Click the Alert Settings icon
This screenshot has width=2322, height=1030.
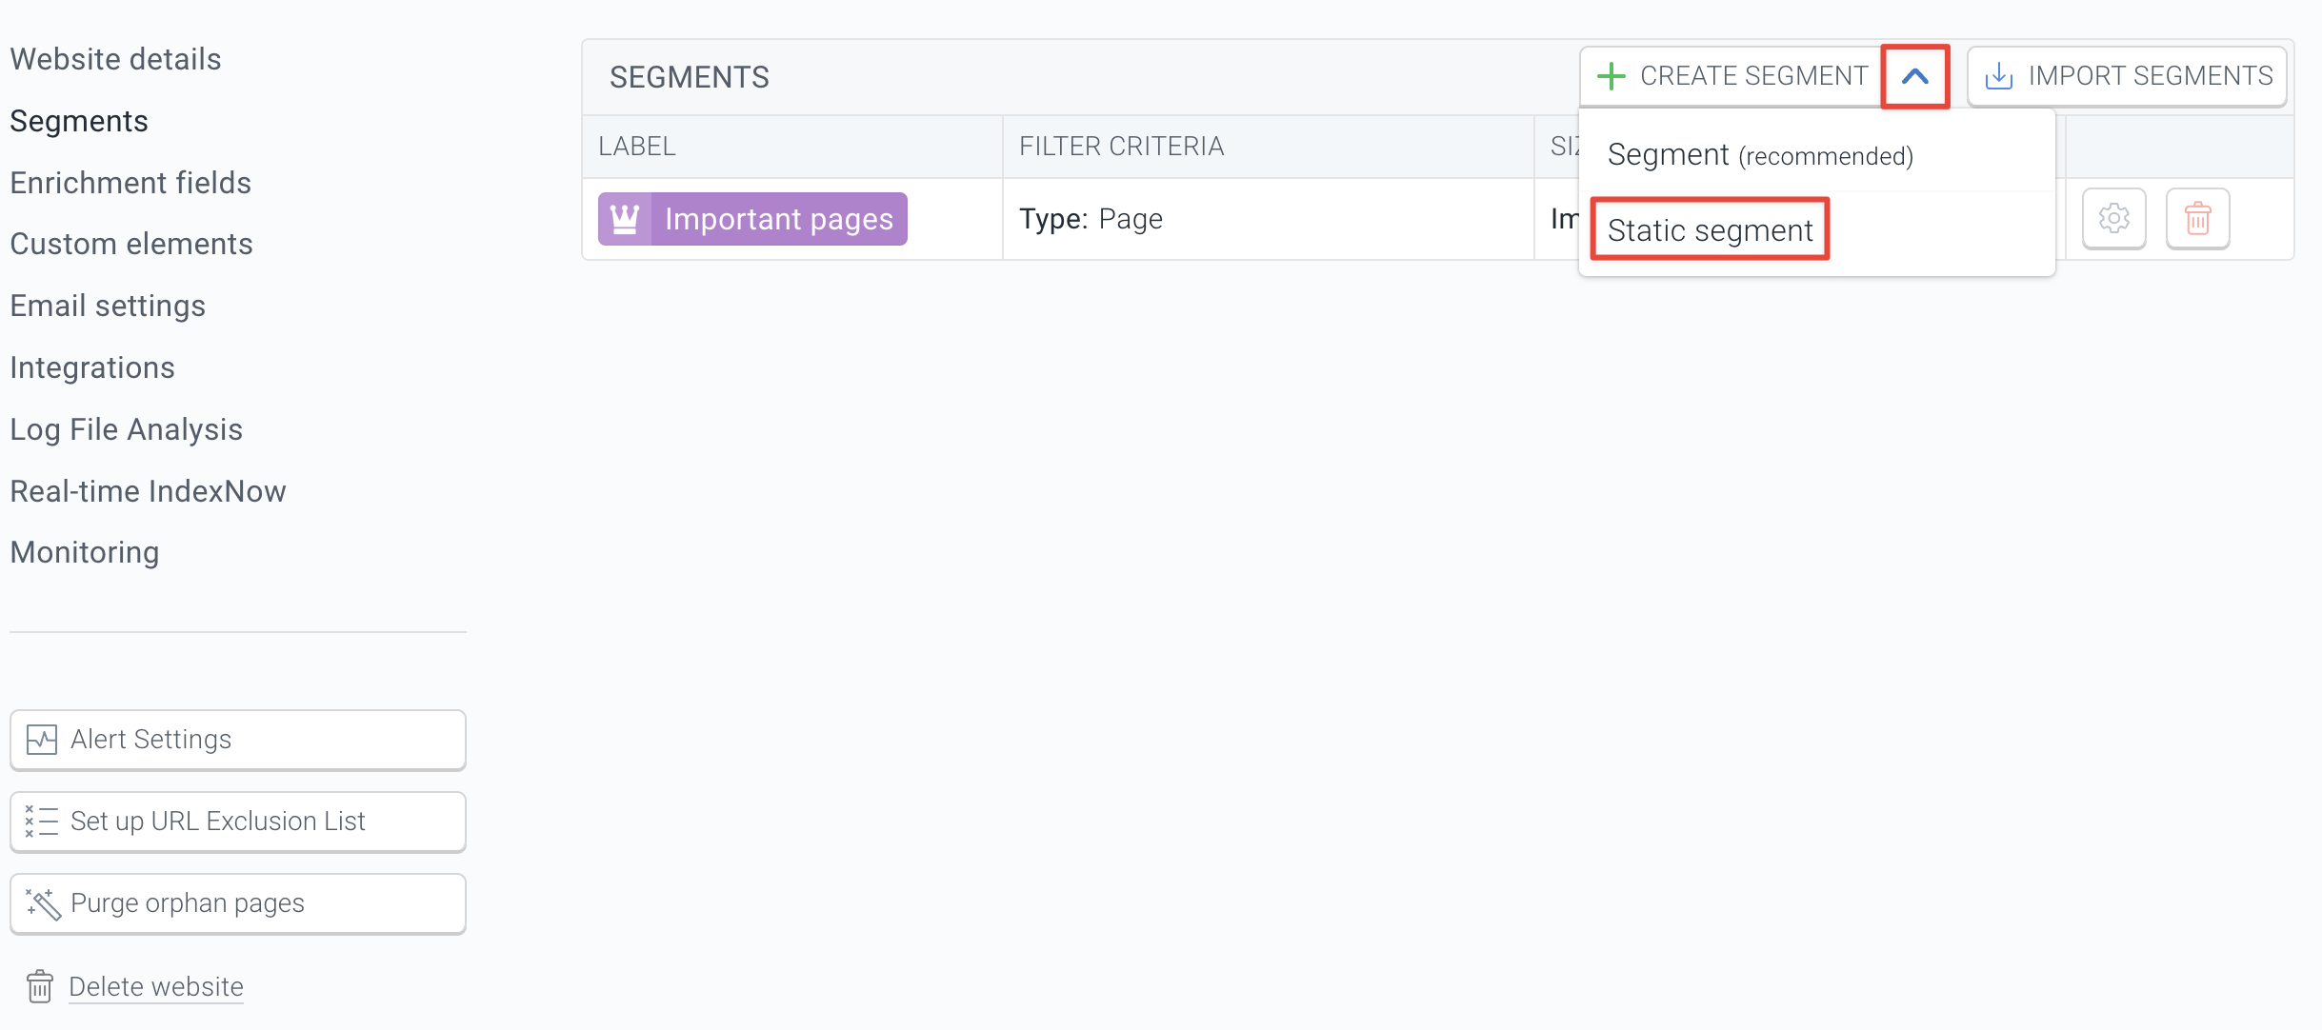(40, 737)
